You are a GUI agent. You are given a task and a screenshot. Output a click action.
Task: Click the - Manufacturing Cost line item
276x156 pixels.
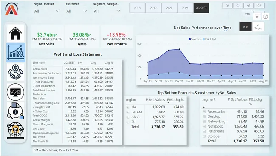coord(46,103)
